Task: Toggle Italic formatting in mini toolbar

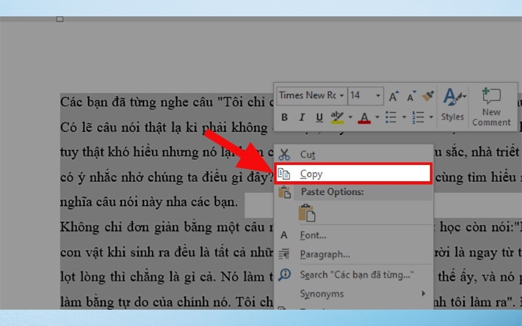Action: [x=301, y=117]
